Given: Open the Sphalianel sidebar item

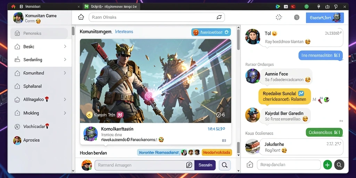Looking at the screenshot, I should (x=32, y=86).
